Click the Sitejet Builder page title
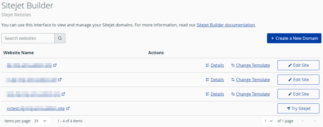This screenshot has height=127, width=323. (27, 5)
